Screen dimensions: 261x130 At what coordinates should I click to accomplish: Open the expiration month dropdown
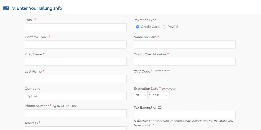coord(141,95)
